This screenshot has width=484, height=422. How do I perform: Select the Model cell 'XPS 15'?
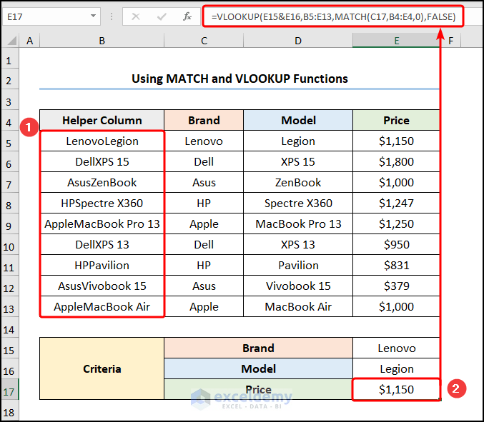298,161
